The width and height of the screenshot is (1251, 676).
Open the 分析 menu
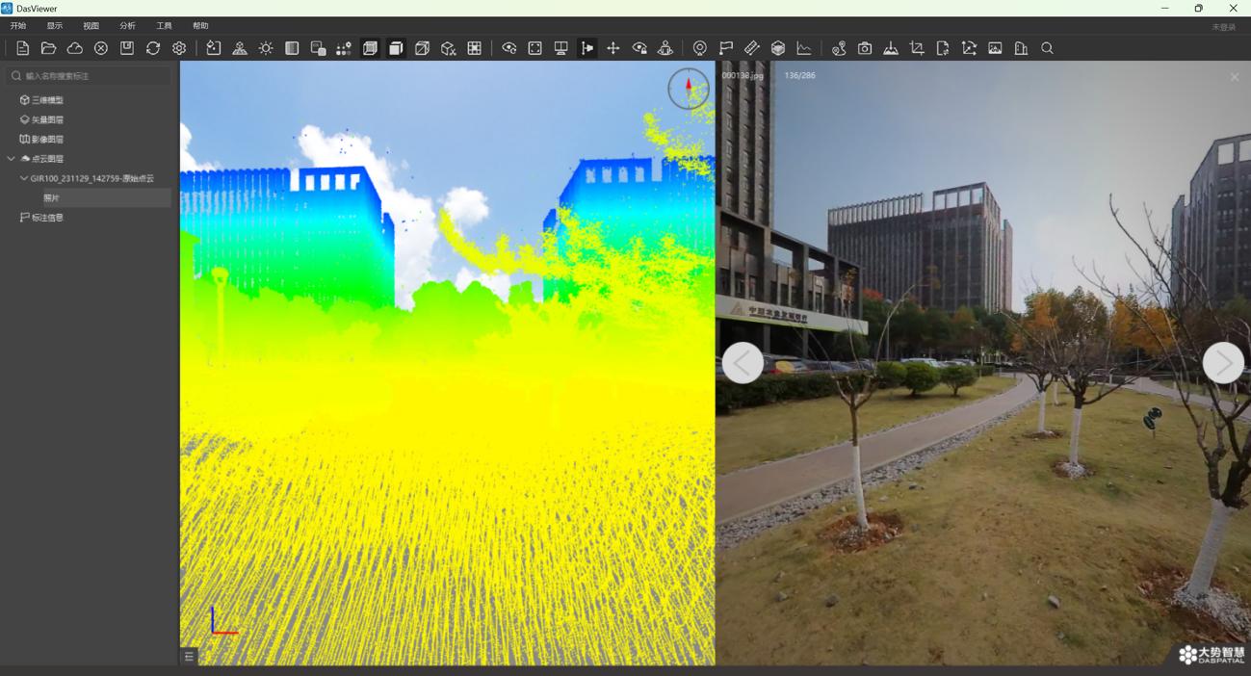pos(128,26)
